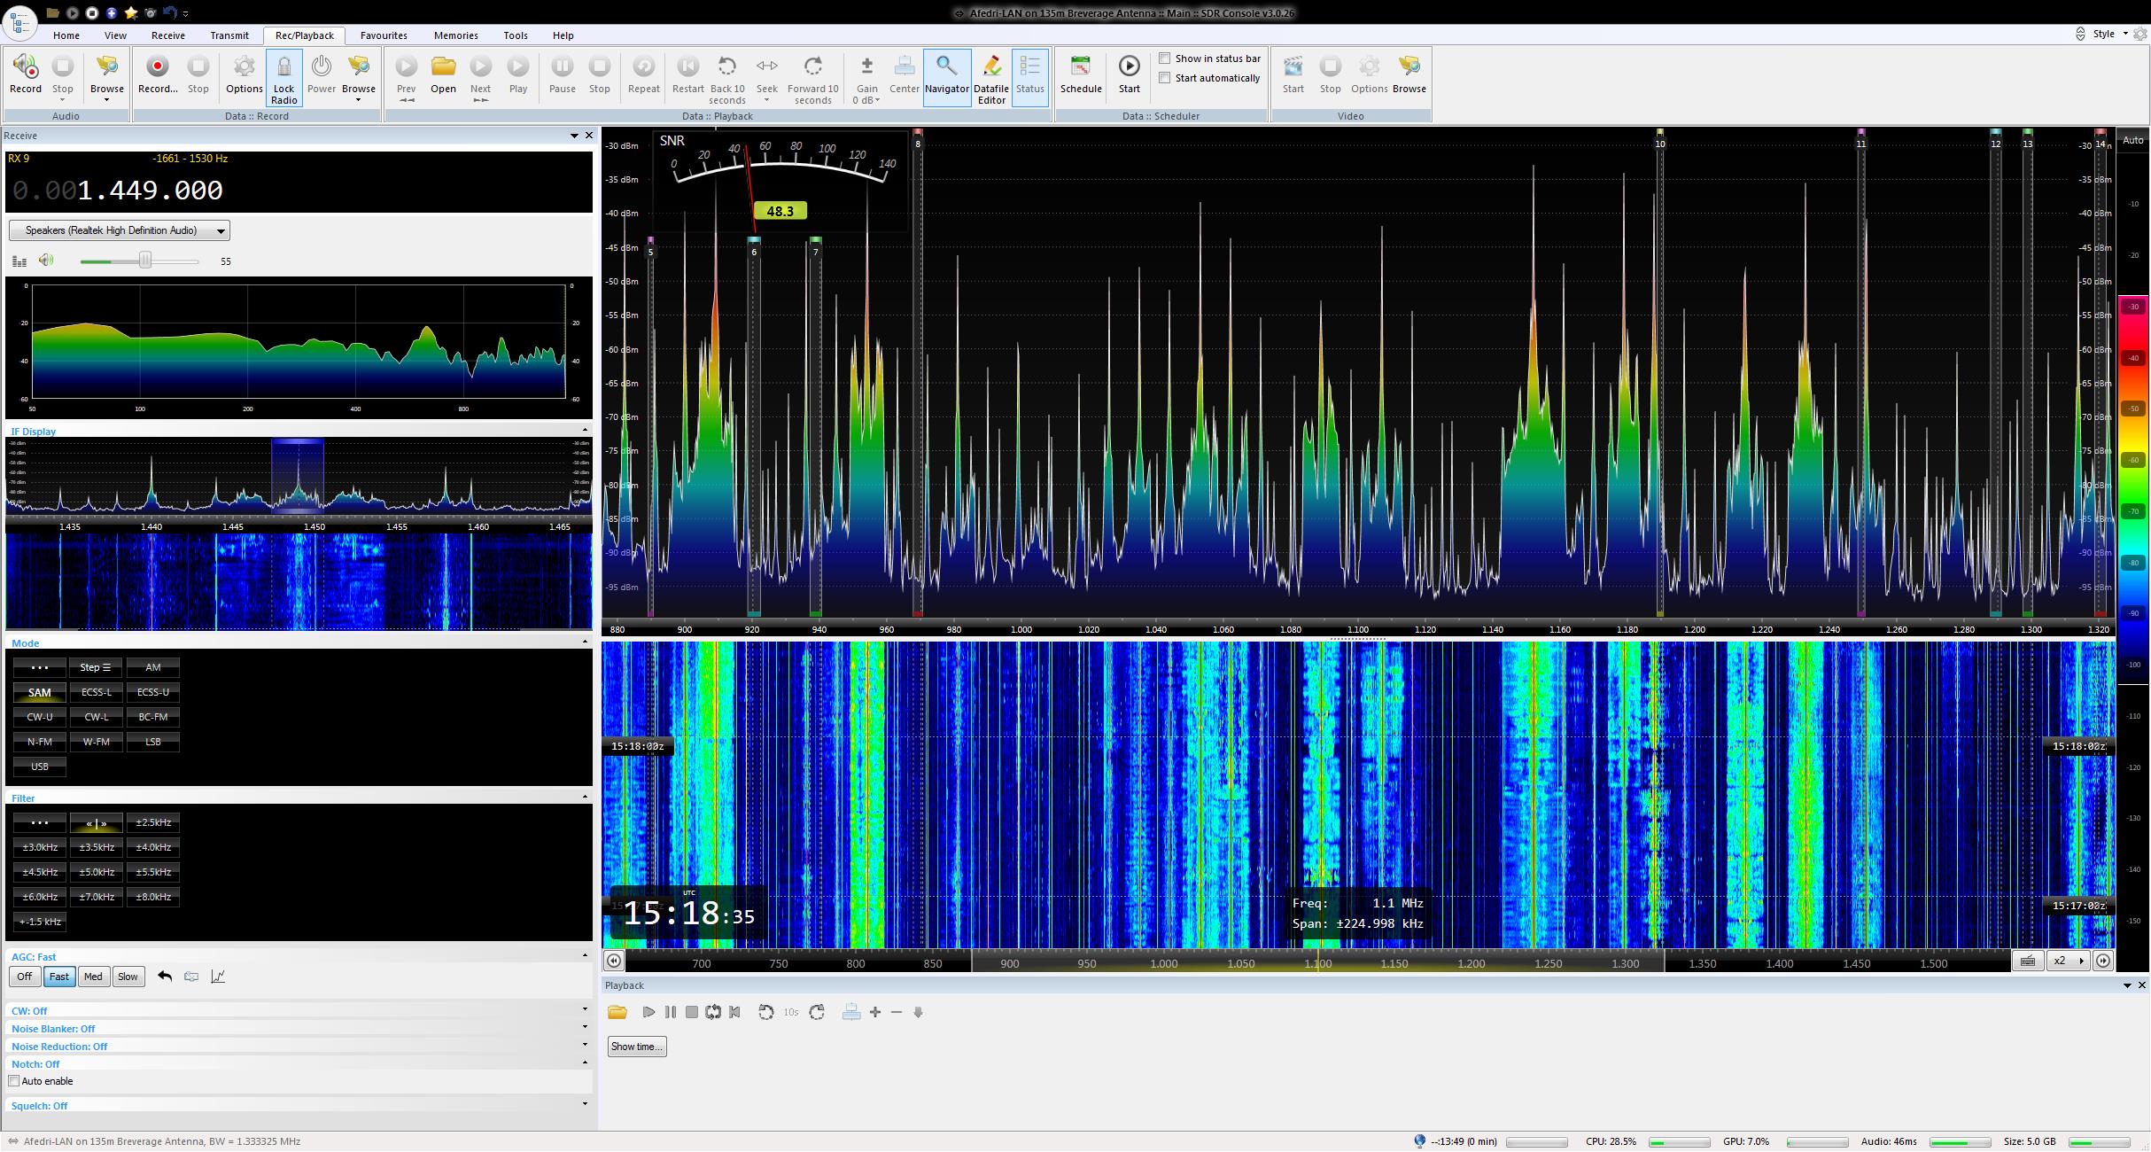Screen dimensions: 2151x1152
Task: Click the volume slider handle
Action: coord(145,261)
